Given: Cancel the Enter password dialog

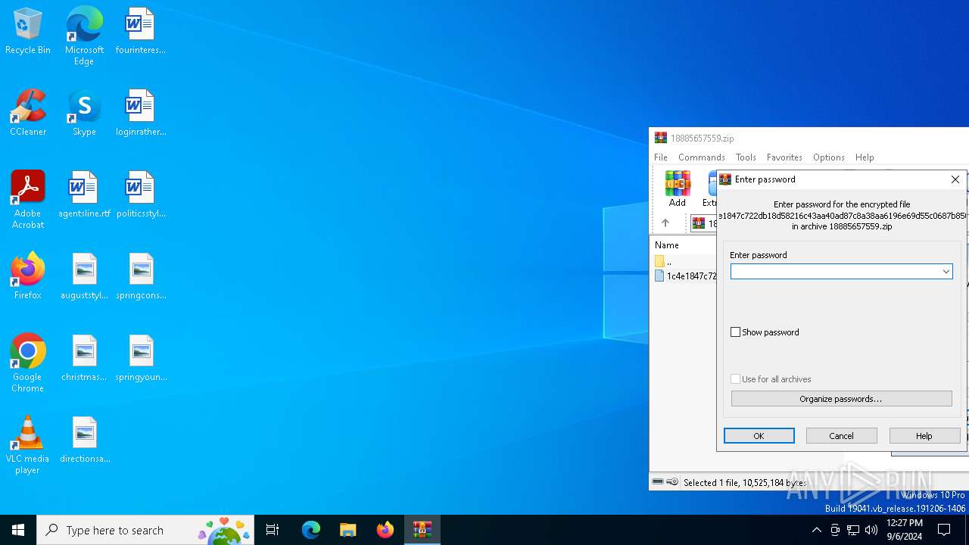Looking at the screenshot, I should (842, 435).
